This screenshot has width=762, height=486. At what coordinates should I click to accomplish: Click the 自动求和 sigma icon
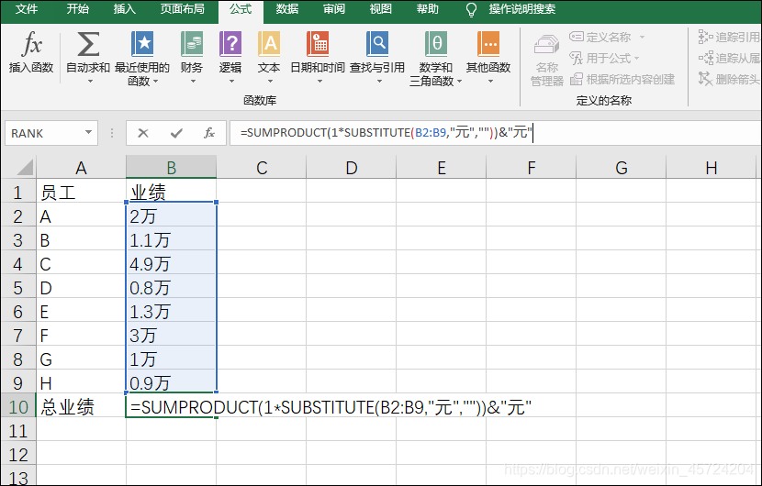pyautogui.click(x=88, y=44)
